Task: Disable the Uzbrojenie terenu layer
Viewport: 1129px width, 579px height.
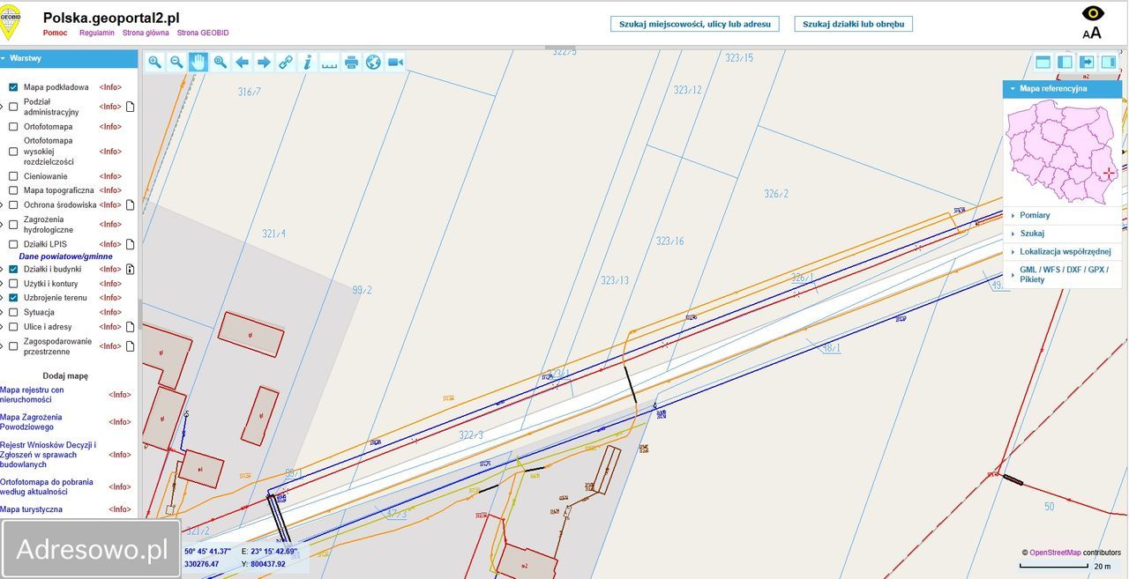Action: tap(13, 298)
